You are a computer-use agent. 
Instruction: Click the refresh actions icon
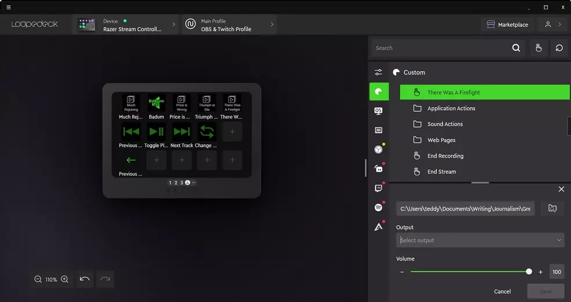[x=559, y=48]
